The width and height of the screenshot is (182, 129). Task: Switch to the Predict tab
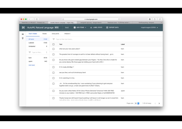tap(67, 34)
